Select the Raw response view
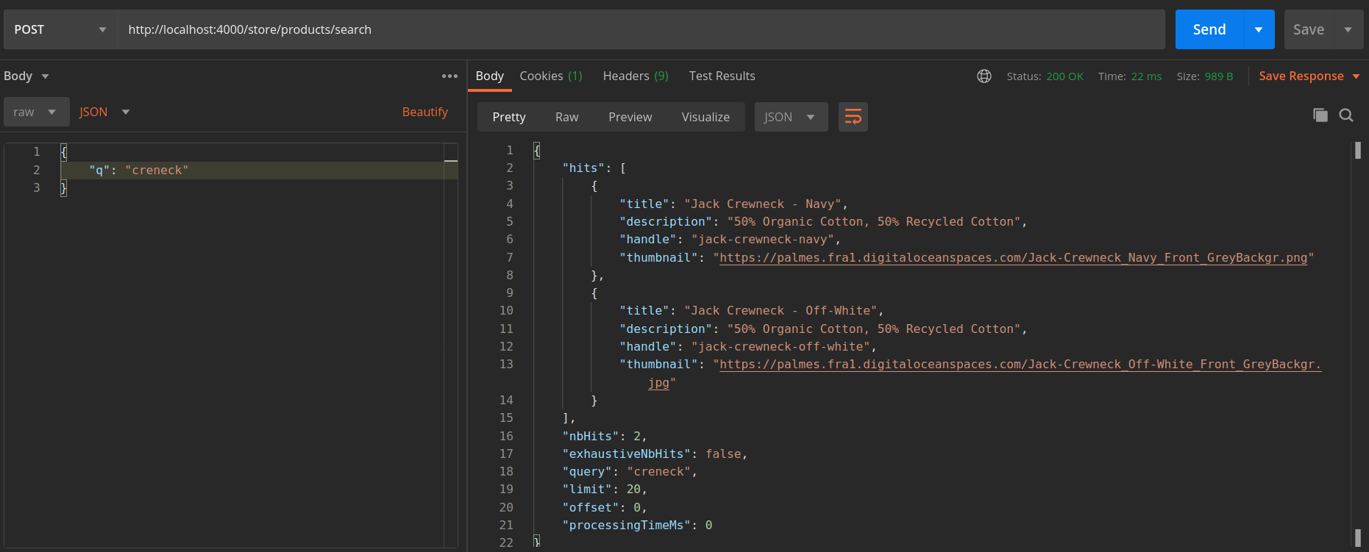Viewport: 1369px width, 552px height. [566, 117]
